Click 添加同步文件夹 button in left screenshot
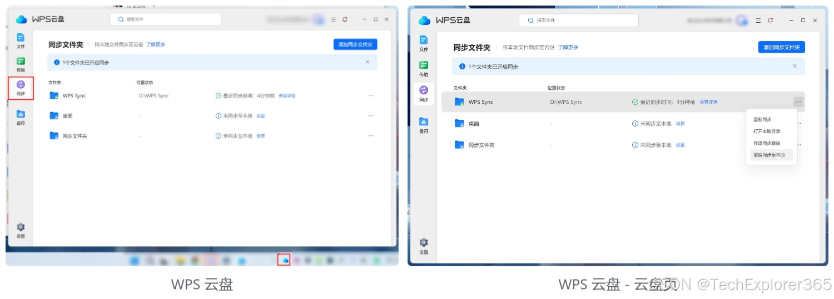The height and width of the screenshot is (299, 834). (355, 44)
